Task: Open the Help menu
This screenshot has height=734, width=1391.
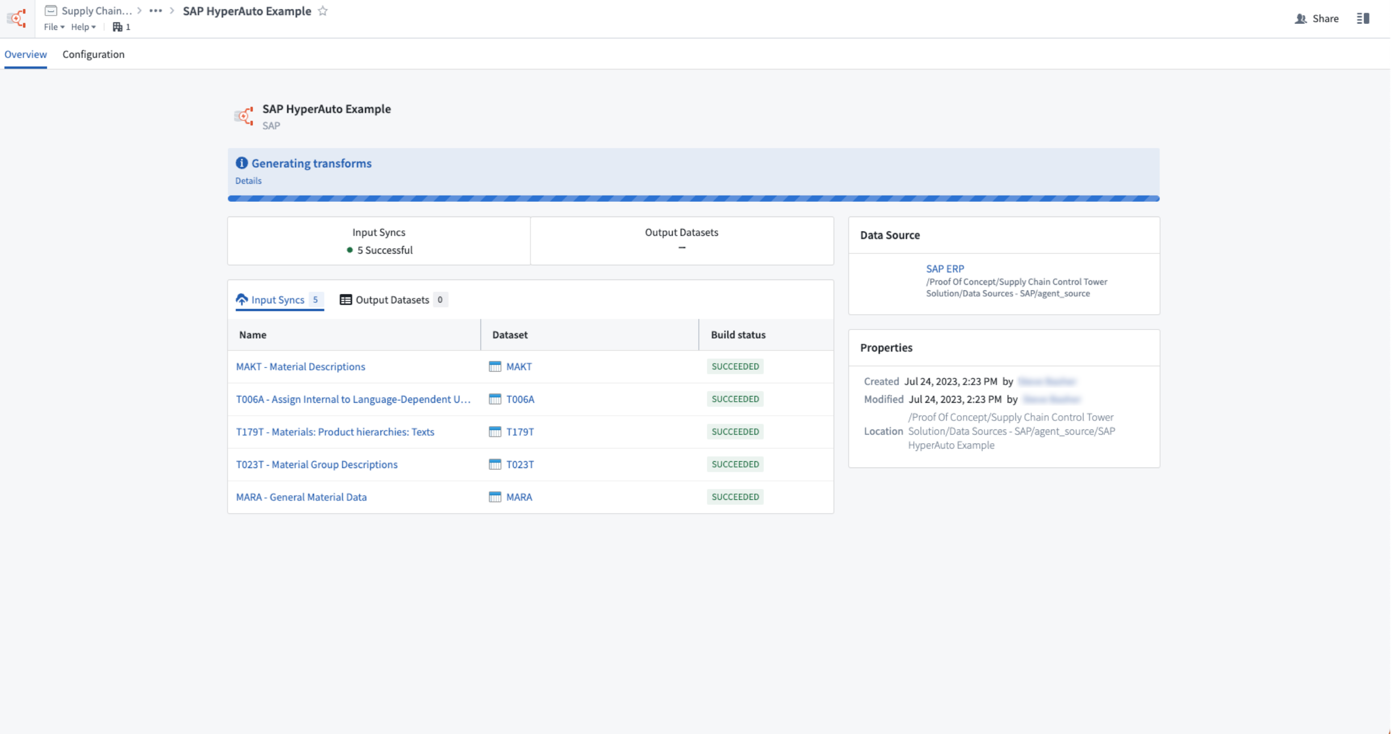Action: [x=83, y=27]
